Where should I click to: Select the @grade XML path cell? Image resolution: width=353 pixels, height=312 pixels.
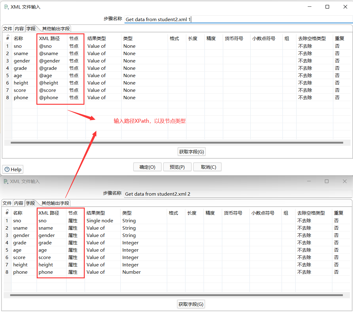click(x=52, y=68)
